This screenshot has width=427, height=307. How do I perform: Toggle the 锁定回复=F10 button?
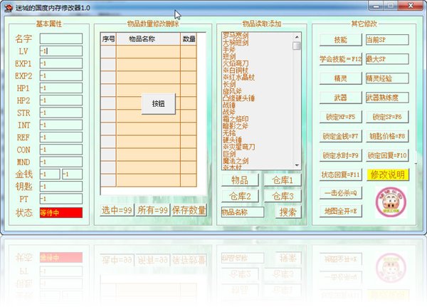click(387, 155)
